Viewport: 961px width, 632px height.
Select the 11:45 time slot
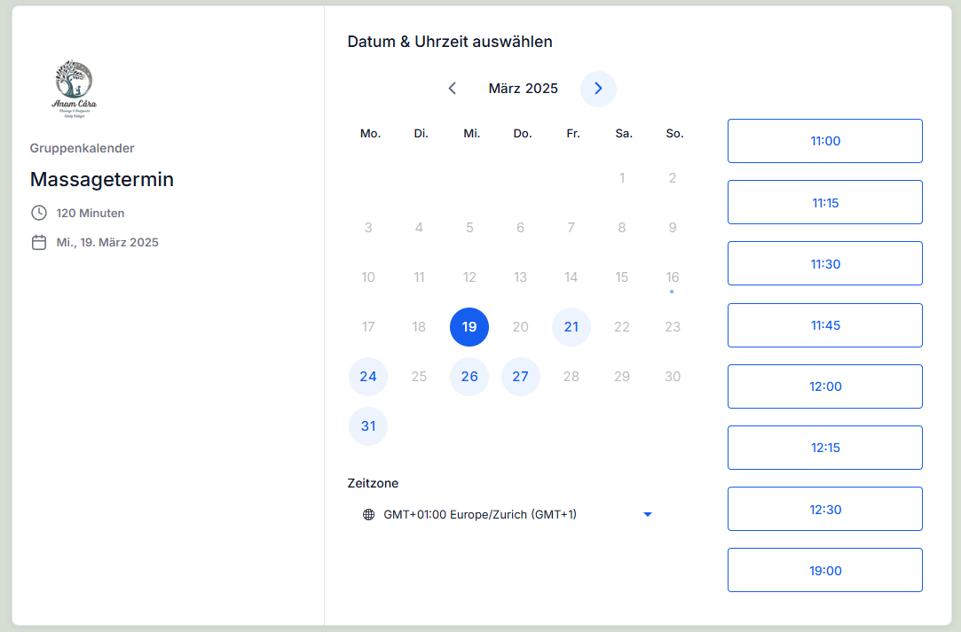(x=825, y=325)
